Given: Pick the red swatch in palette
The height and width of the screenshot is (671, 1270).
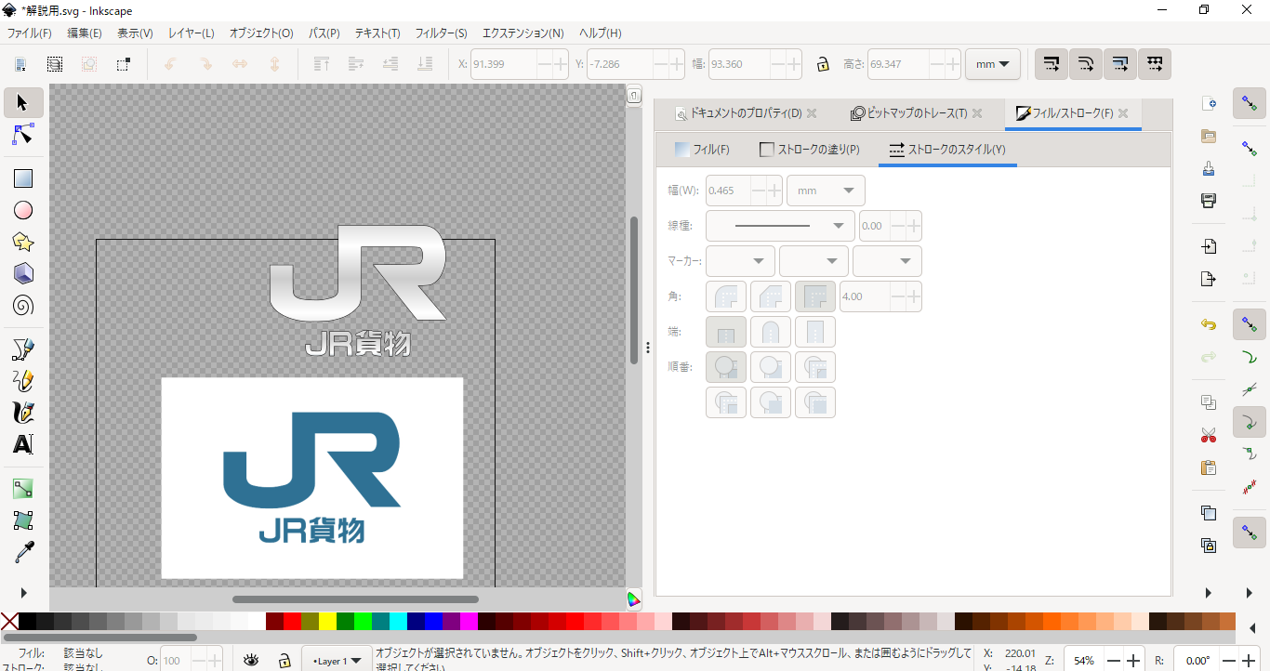Looking at the screenshot, I should point(292,621).
